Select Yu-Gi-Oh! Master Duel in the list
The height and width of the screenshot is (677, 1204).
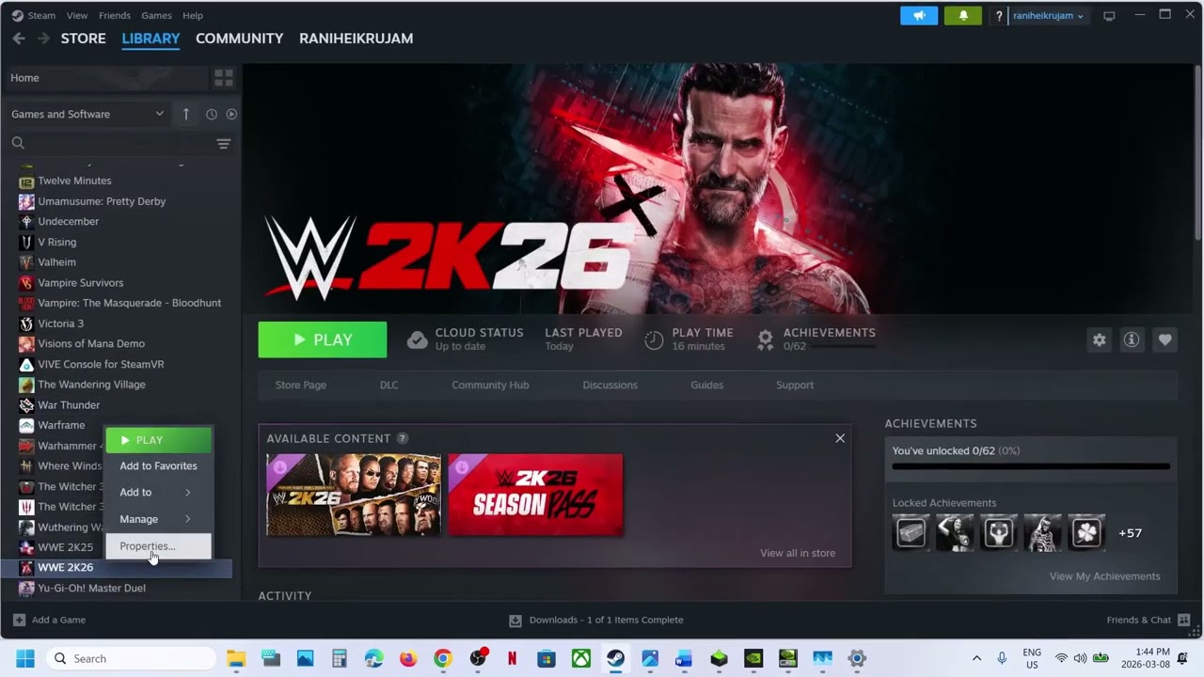point(91,588)
